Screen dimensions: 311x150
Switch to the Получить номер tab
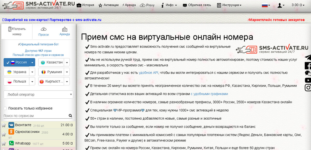coord(17,31)
